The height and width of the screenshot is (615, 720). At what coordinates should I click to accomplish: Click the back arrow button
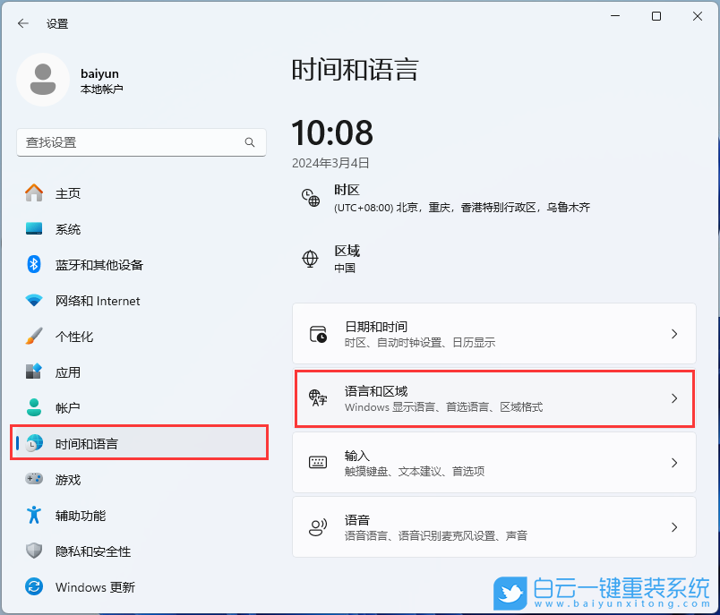coord(23,23)
